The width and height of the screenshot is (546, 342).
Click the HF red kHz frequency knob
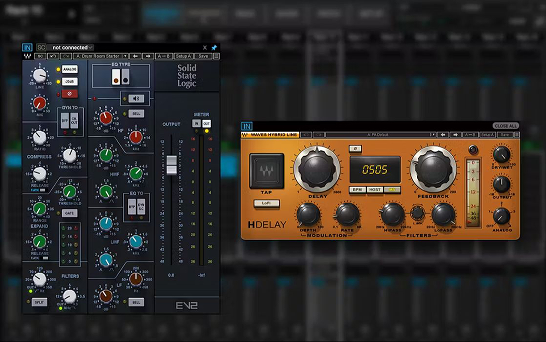click(x=136, y=137)
